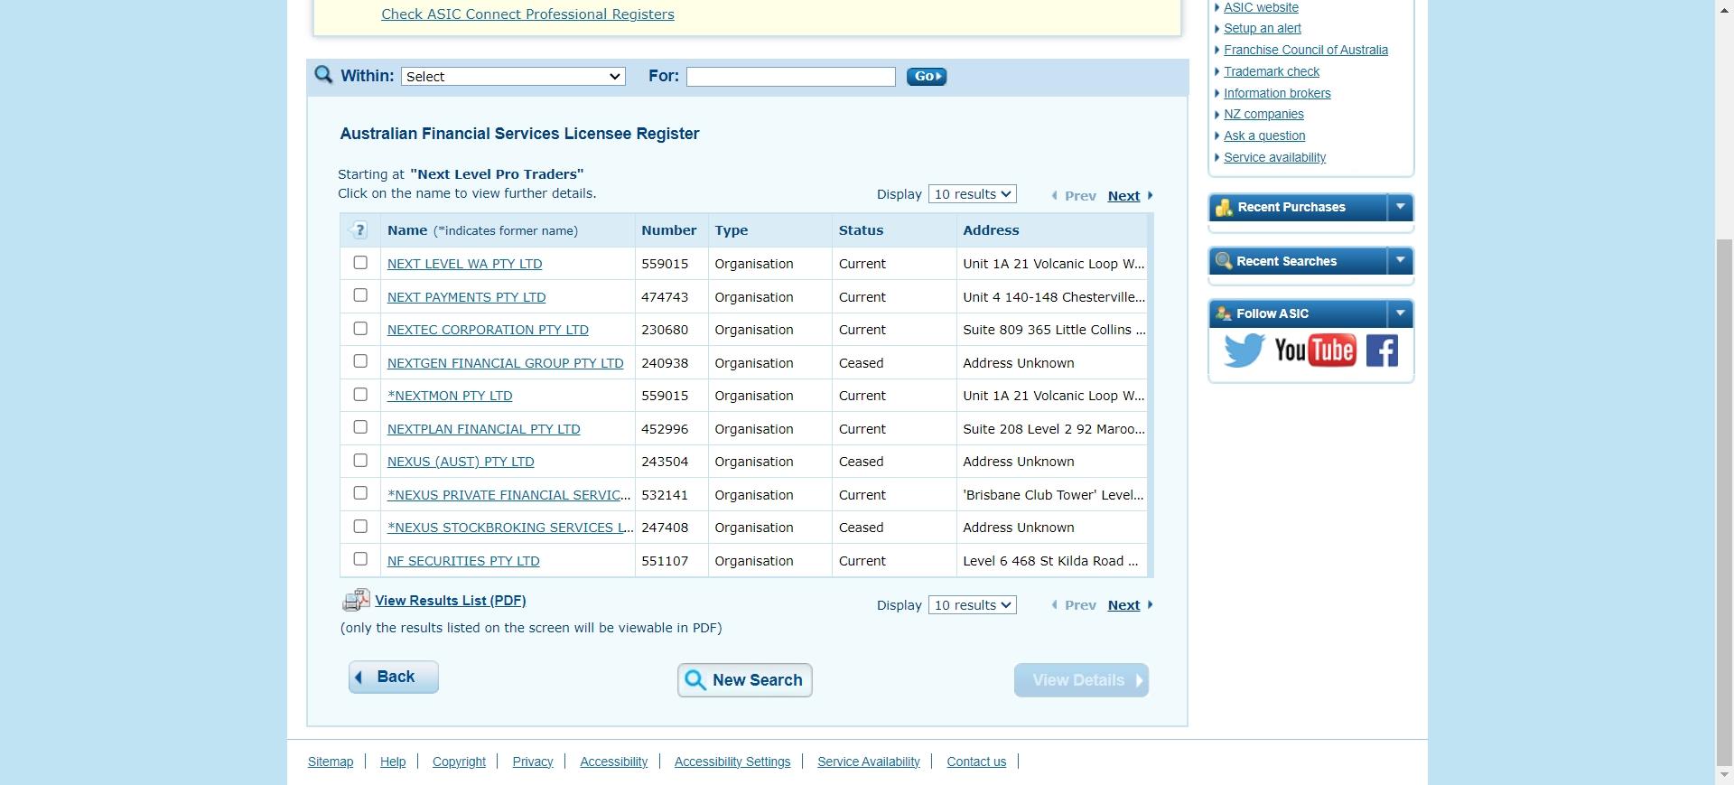The image size is (1734, 785).
Task: Open NEXT PAYMENTS PTY LTD details
Action: pyautogui.click(x=467, y=297)
